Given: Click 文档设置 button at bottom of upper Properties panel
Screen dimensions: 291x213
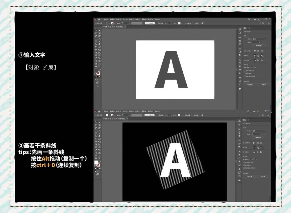Looking at the screenshot, I should 250,85.
